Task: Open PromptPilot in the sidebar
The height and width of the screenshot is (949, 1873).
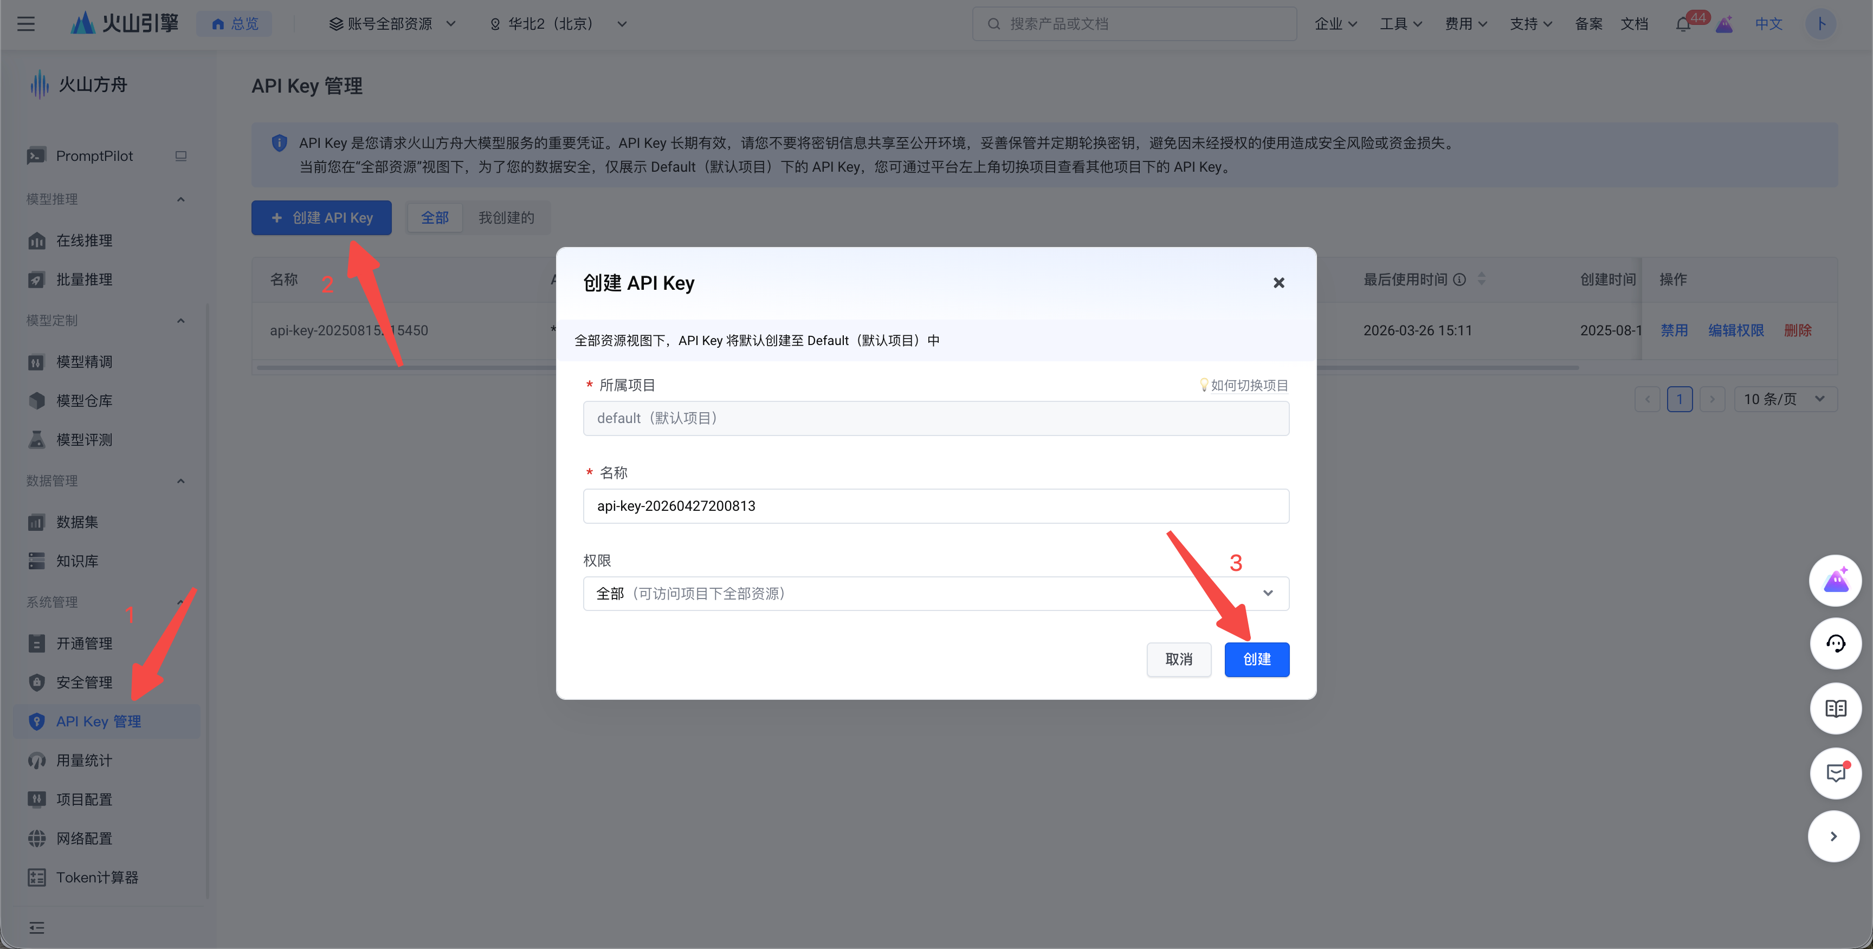Action: coord(94,155)
